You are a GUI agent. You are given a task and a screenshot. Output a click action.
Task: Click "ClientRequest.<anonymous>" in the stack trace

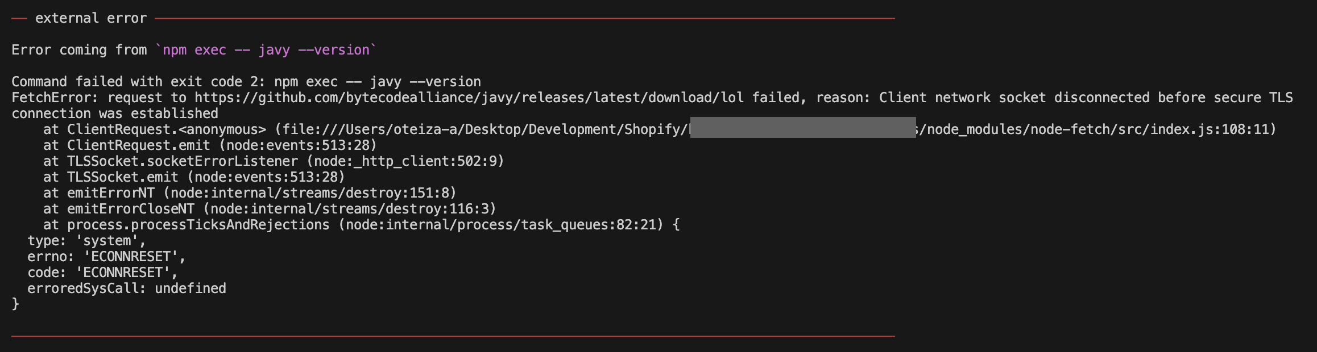click(x=166, y=129)
